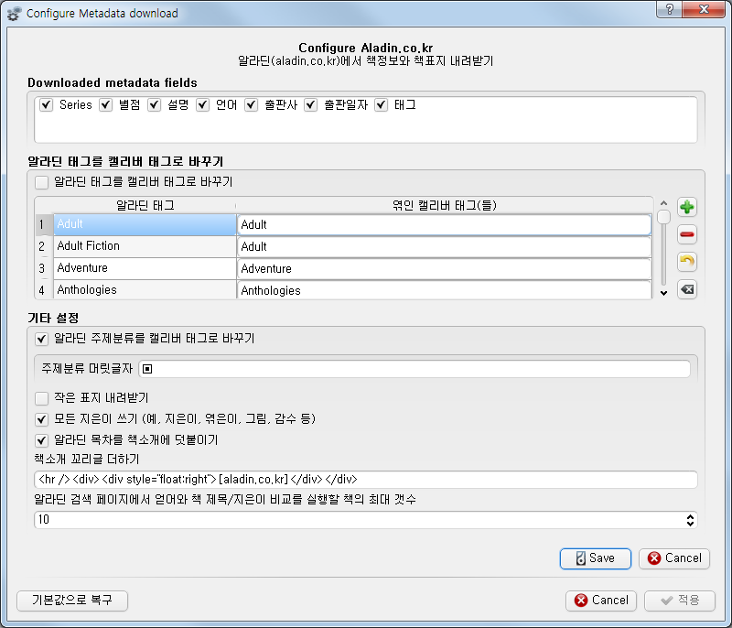Toggle the Series metadata field checkbox
Viewport: 732px width, 628px height.
point(46,105)
